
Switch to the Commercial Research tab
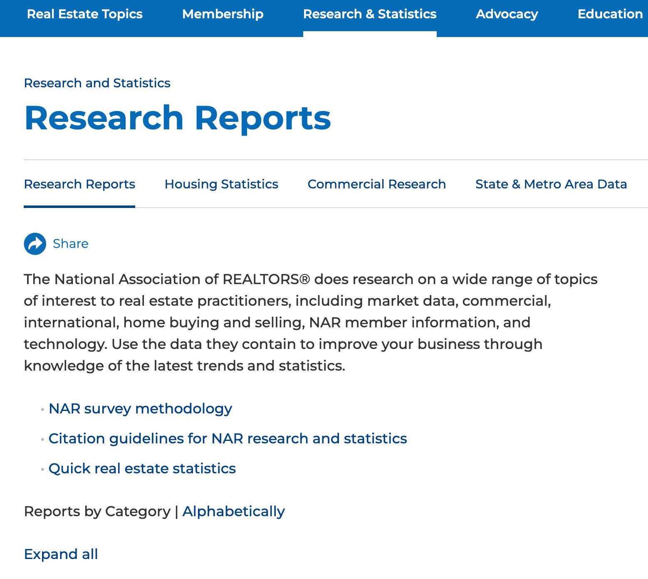pos(377,184)
